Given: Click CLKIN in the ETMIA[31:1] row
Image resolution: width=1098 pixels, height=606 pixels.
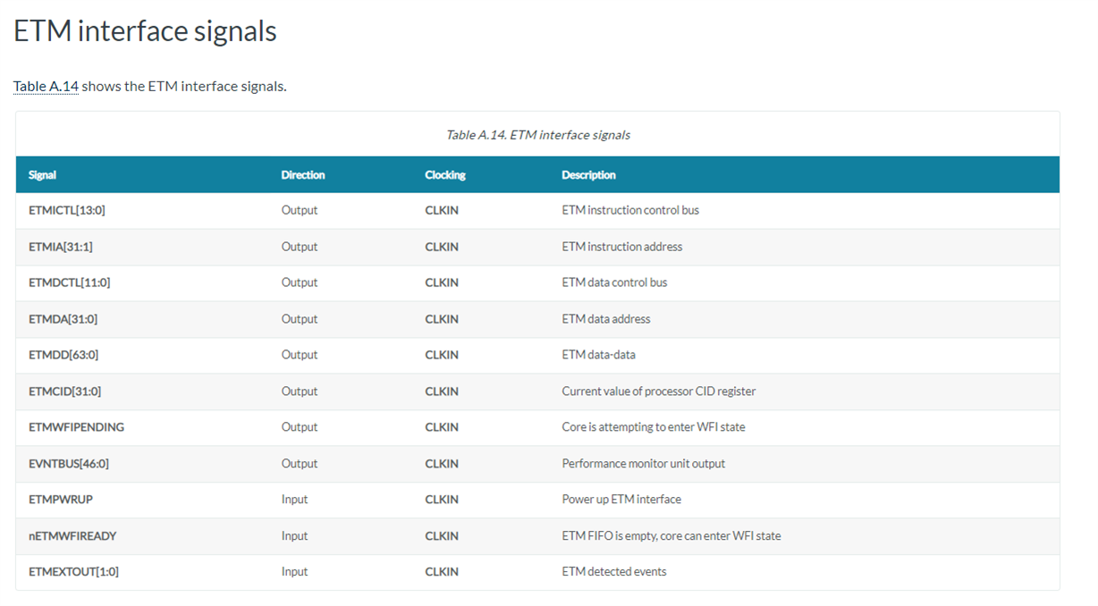Looking at the screenshot, I should [442, 247].
